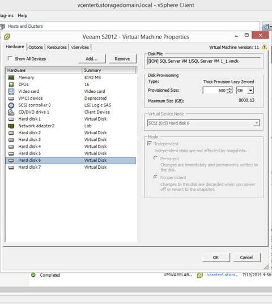Click the CD/DVD drive 1 icon

[x=11, y=112]
